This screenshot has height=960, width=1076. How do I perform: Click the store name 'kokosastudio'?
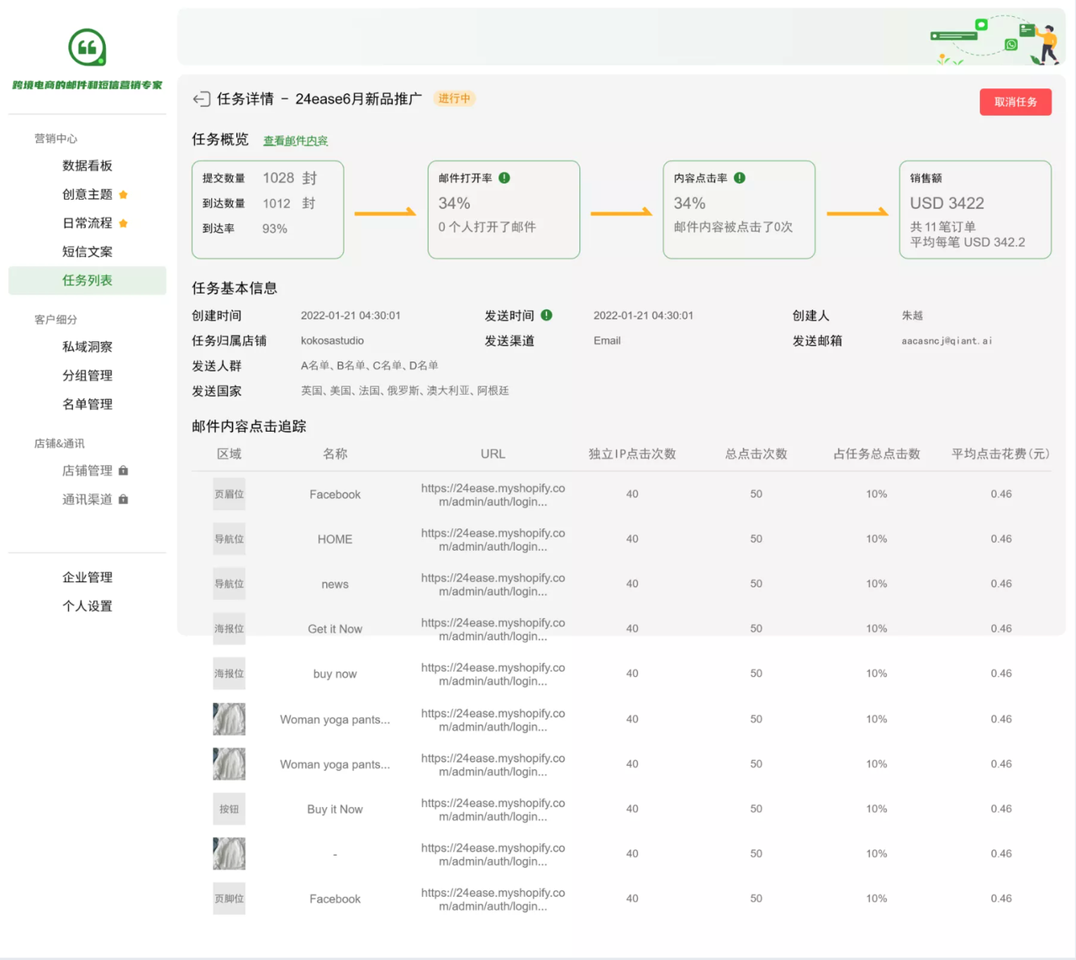[x=332, y=340]
